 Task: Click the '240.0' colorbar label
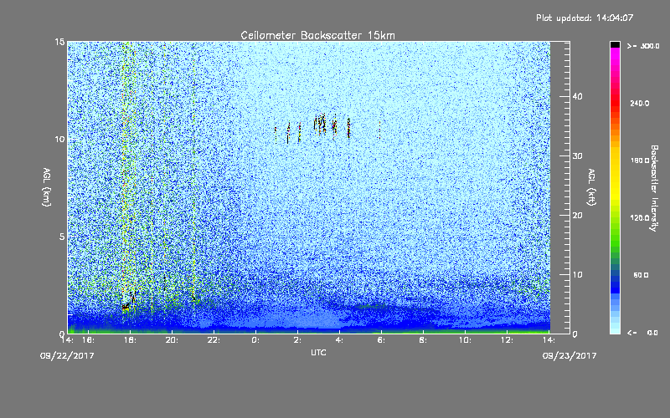pos(640,104)
